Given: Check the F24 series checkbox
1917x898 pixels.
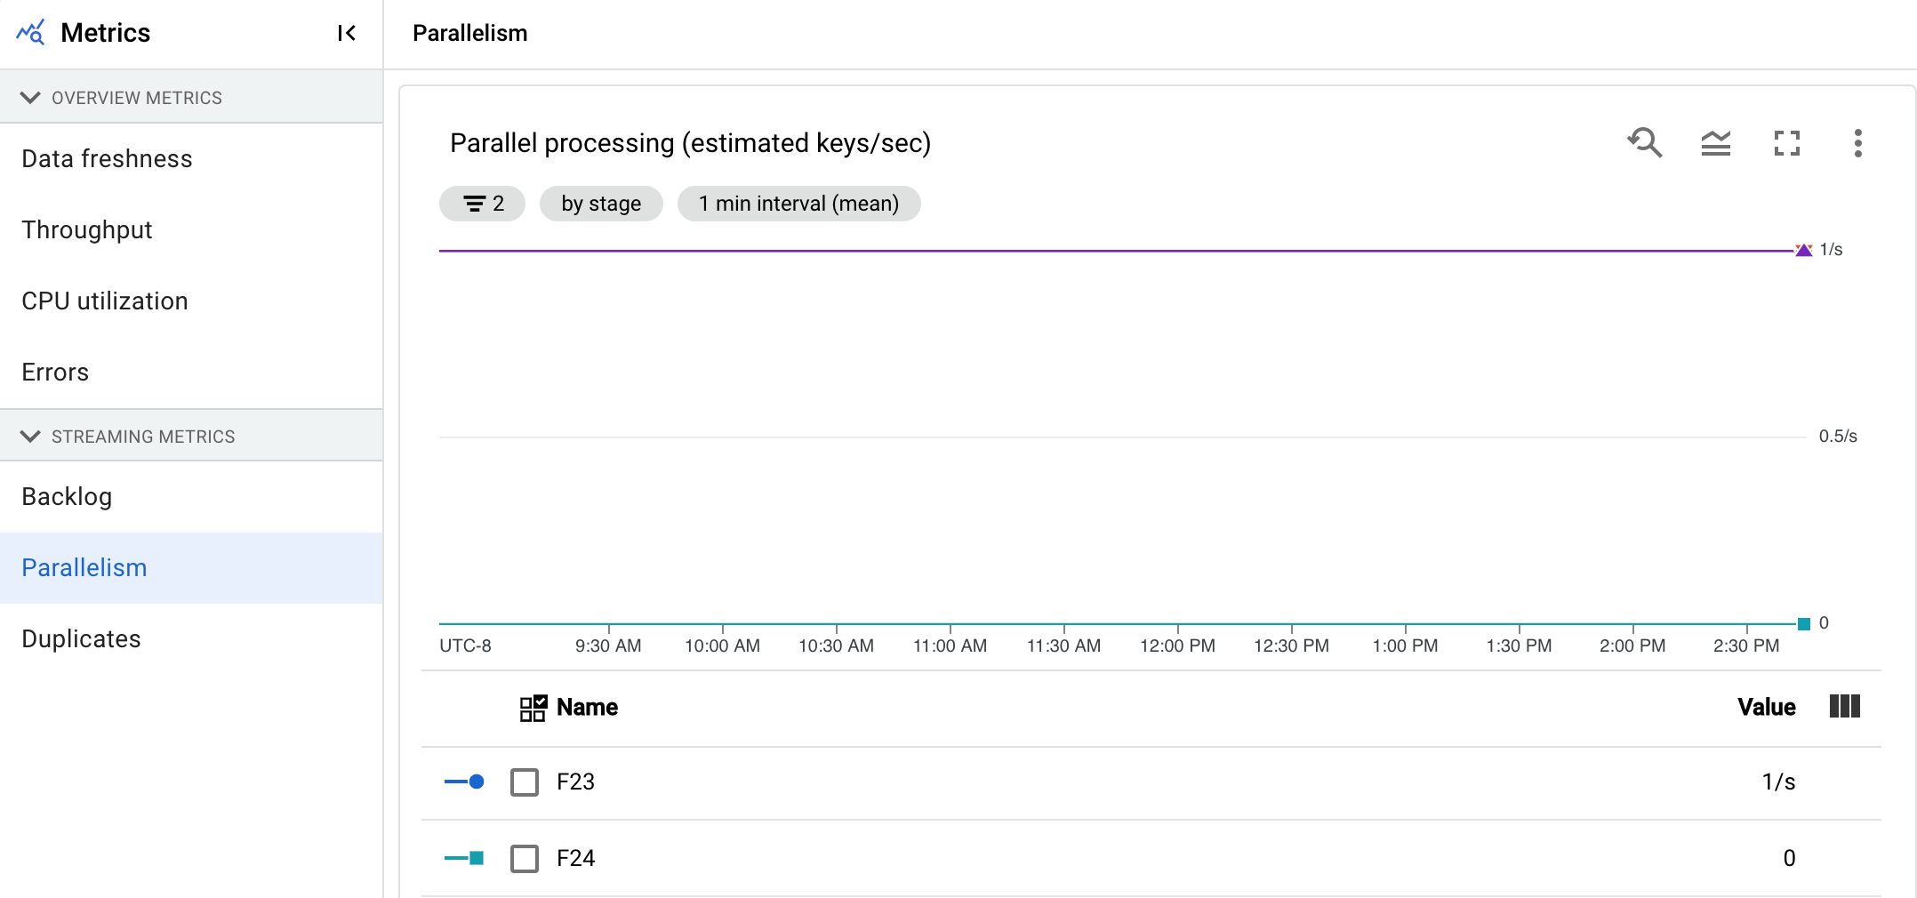Looking at the screenshot, I should pyautogui.click(x=524, y=858).
